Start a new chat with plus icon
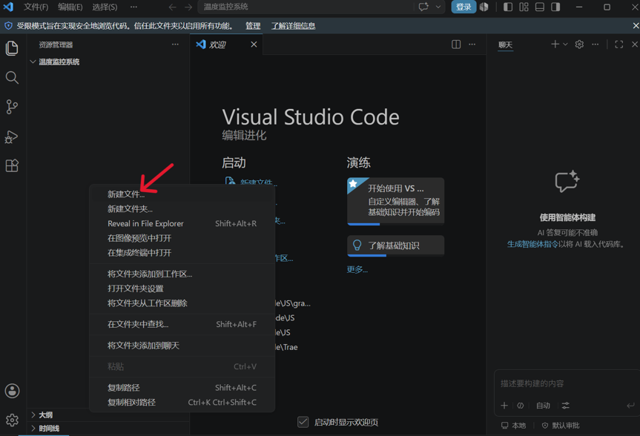 tap(555, 44)
